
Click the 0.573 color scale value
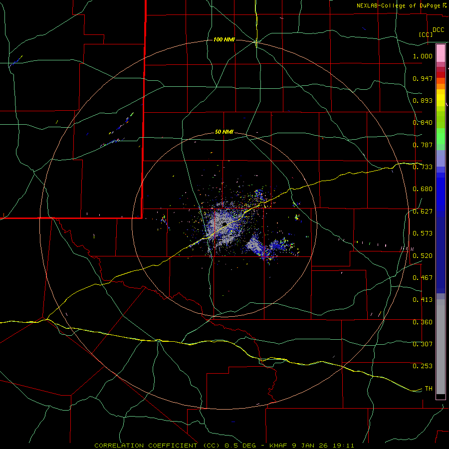pyautogui.click(x=423, y=233)
